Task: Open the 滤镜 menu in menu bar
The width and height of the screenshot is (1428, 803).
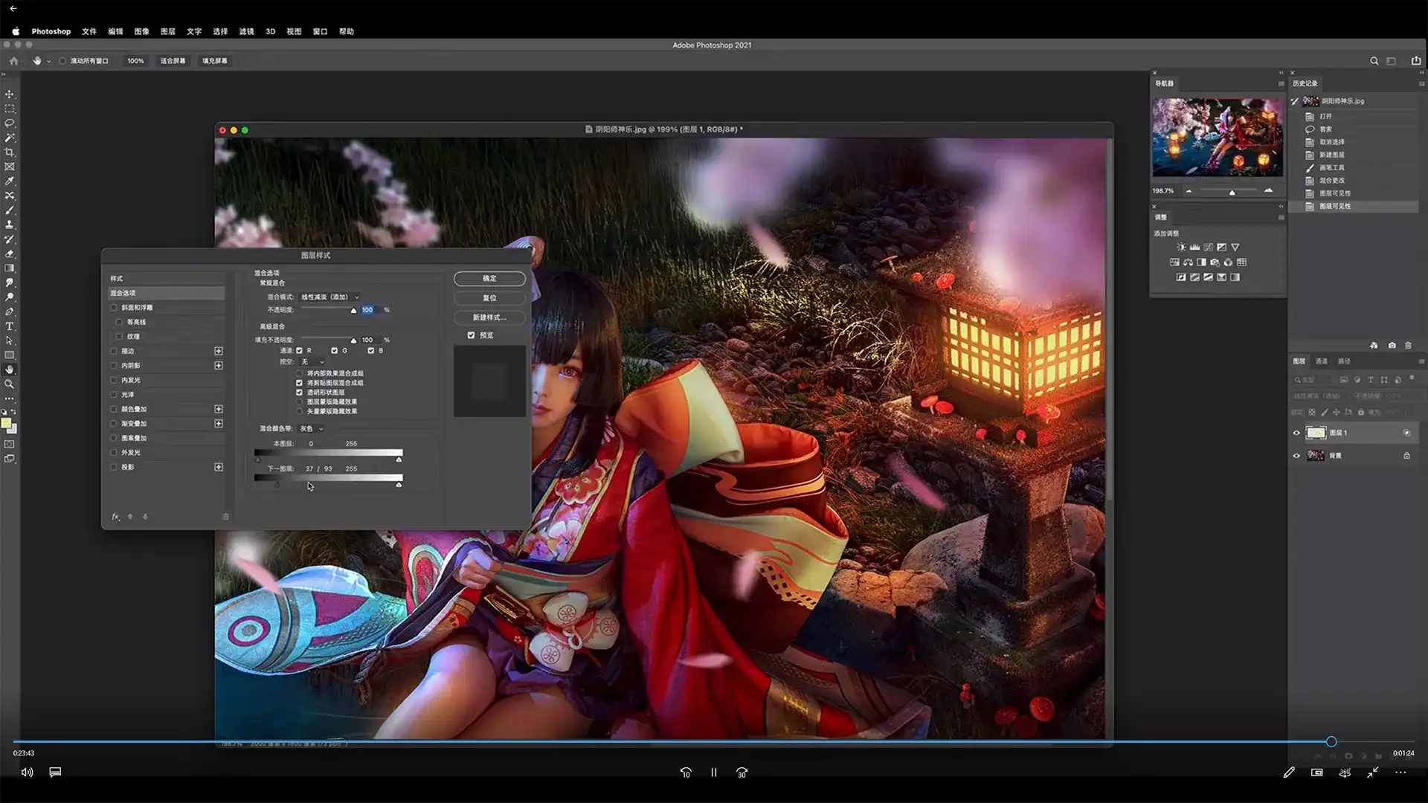Action: coord(246,31)
